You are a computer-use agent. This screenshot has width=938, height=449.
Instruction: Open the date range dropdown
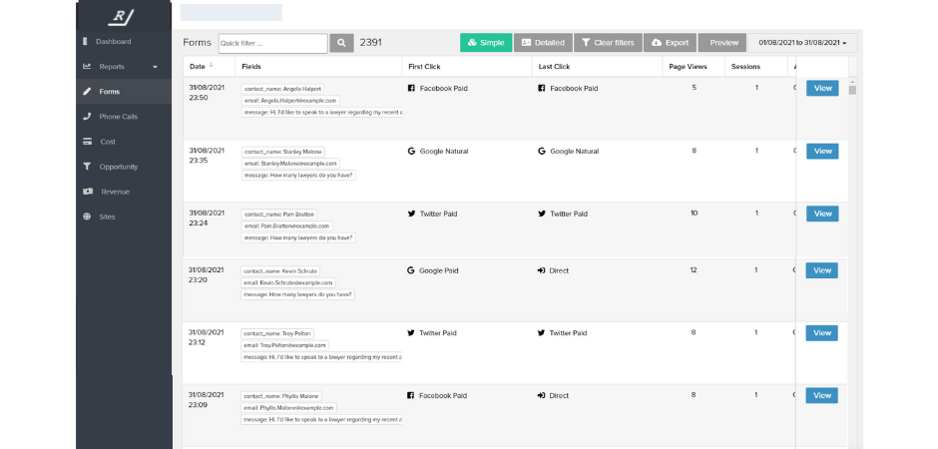click(x=803, y=43)
